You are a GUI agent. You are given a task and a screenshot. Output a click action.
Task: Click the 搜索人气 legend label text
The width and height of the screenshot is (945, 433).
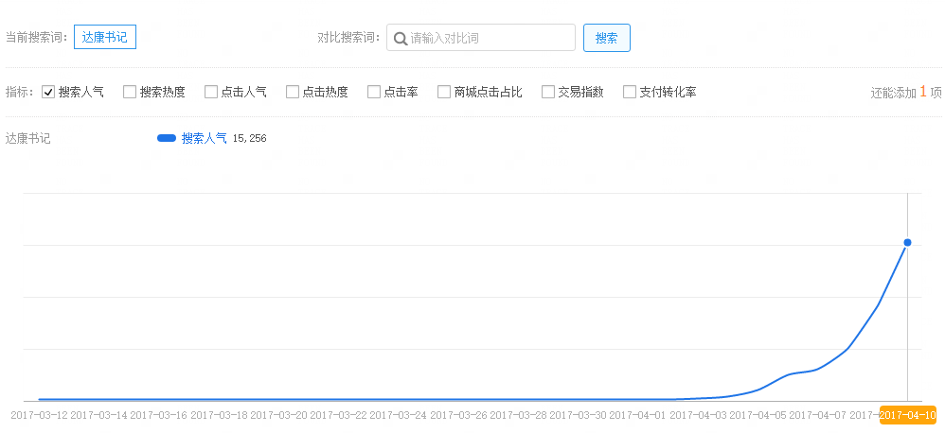click(204, 139)
